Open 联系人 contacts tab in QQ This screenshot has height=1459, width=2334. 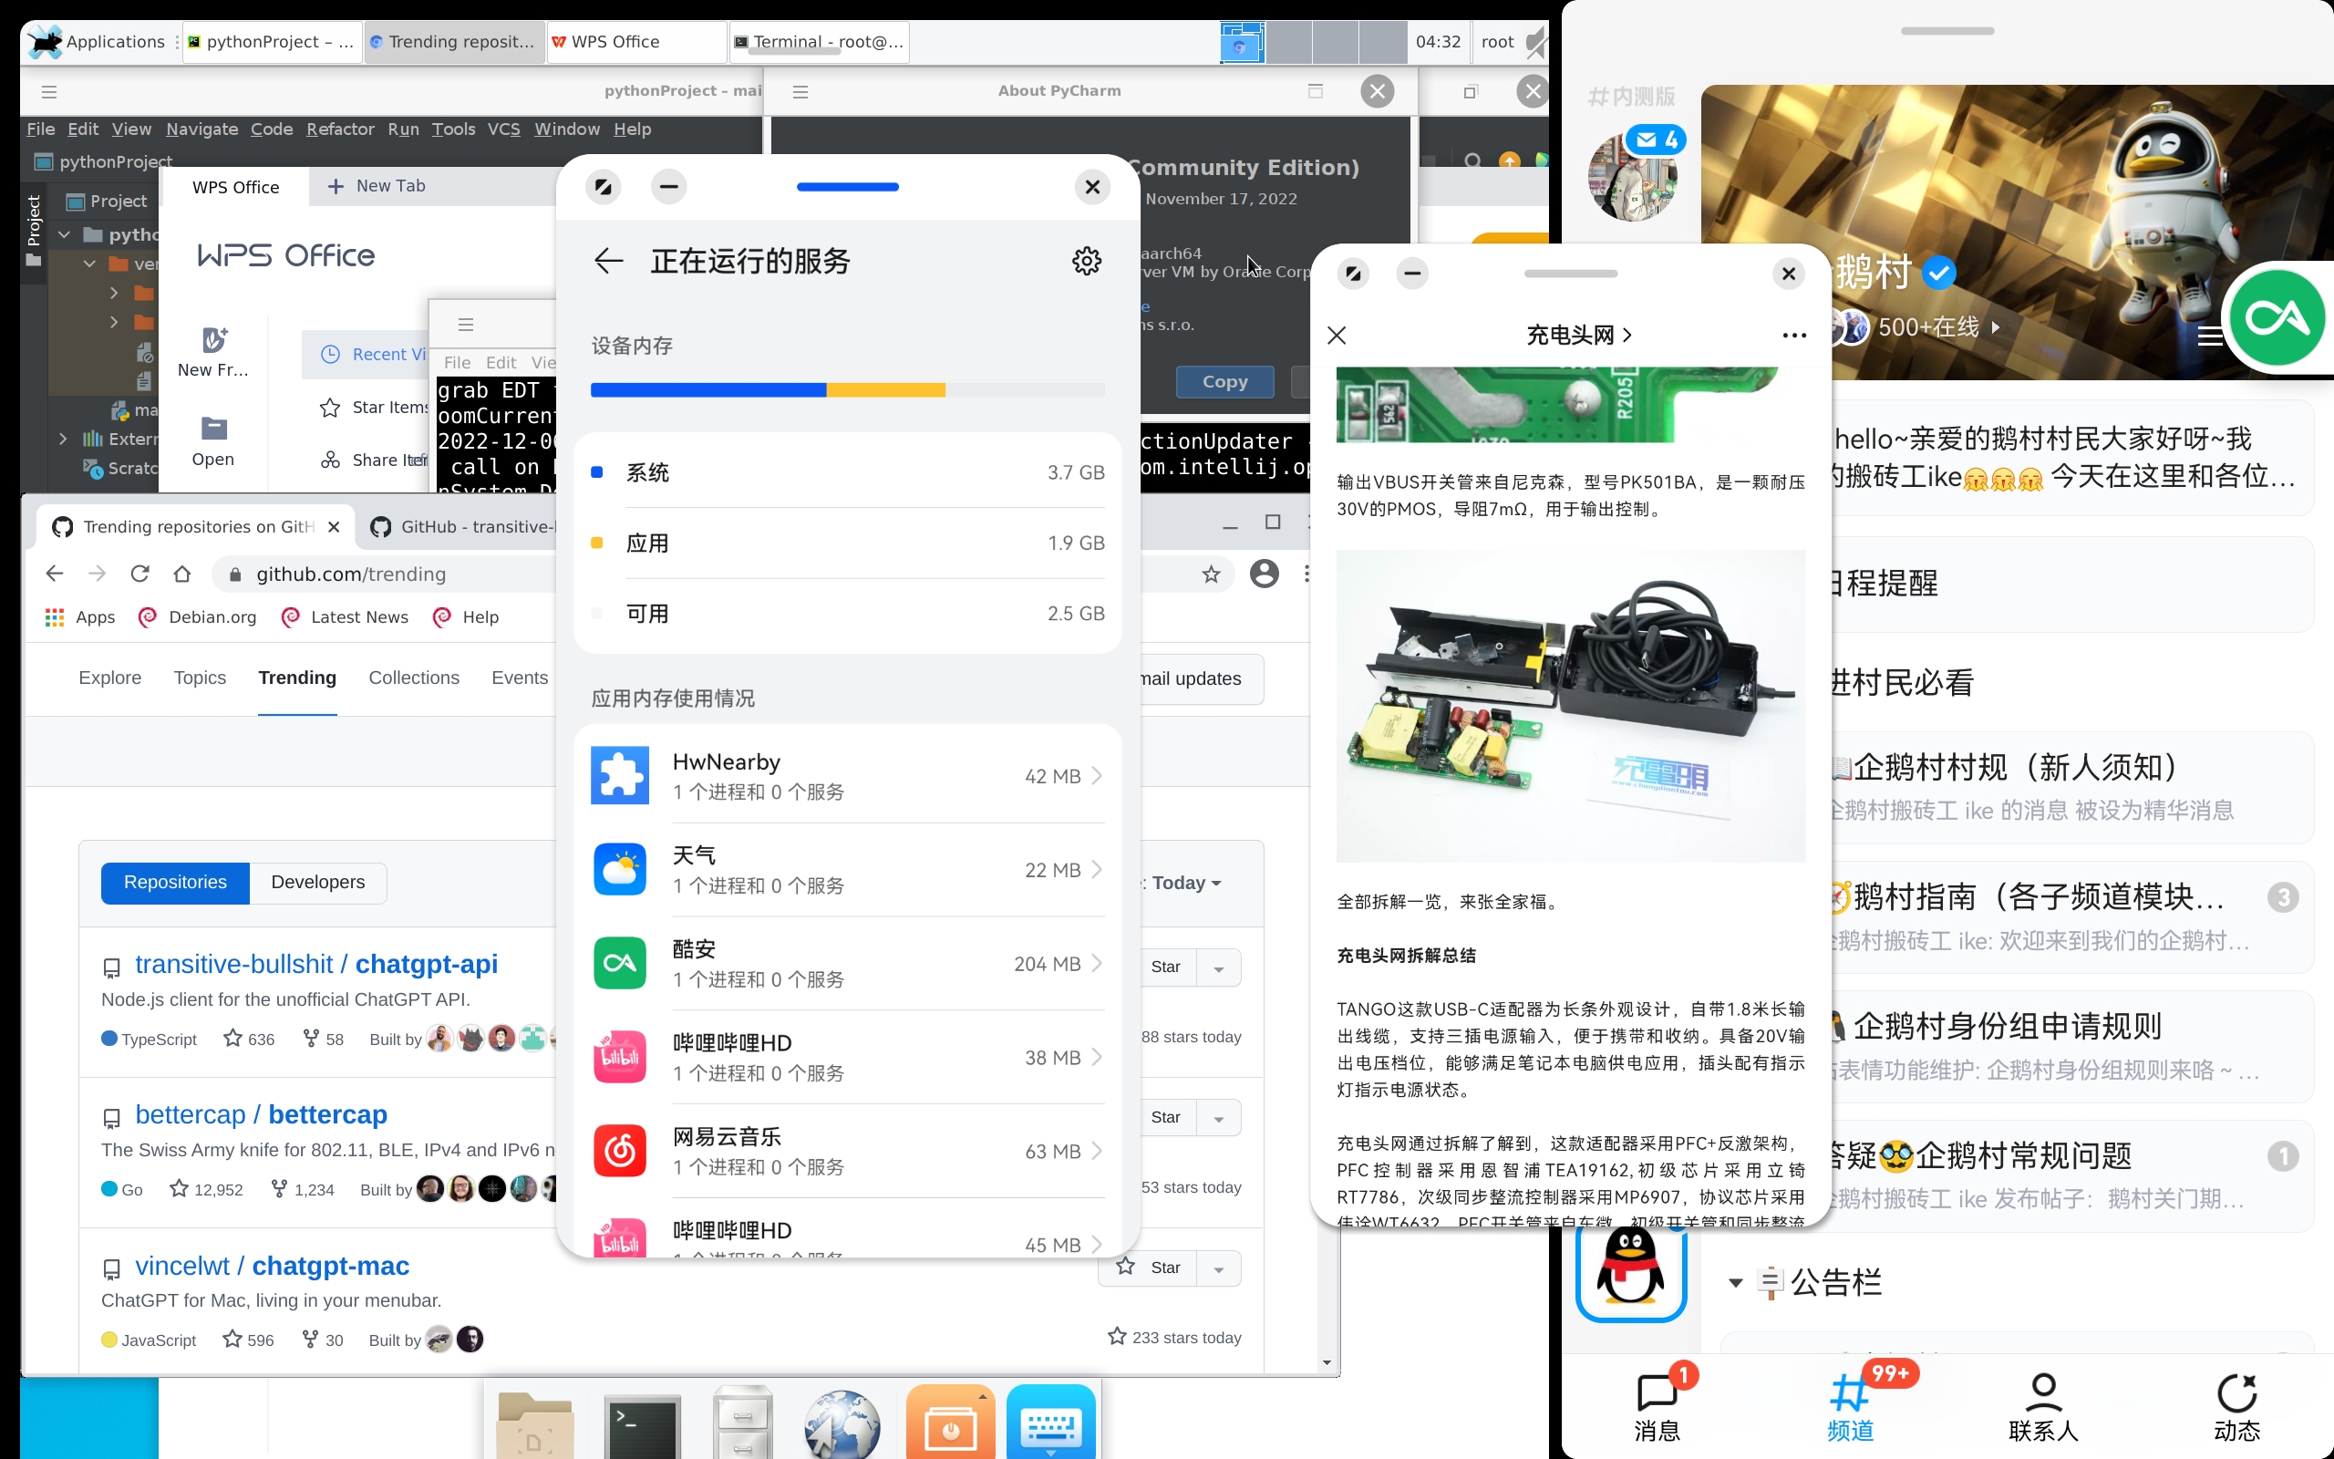coord(2043,1406)
